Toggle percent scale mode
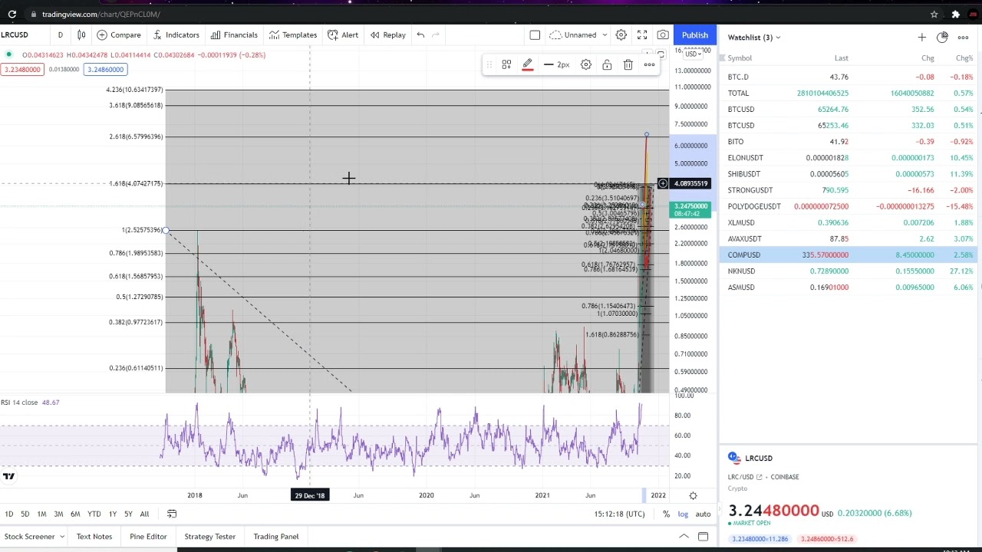Viewport: 982px width, 552px height. (x=666, y=514)
